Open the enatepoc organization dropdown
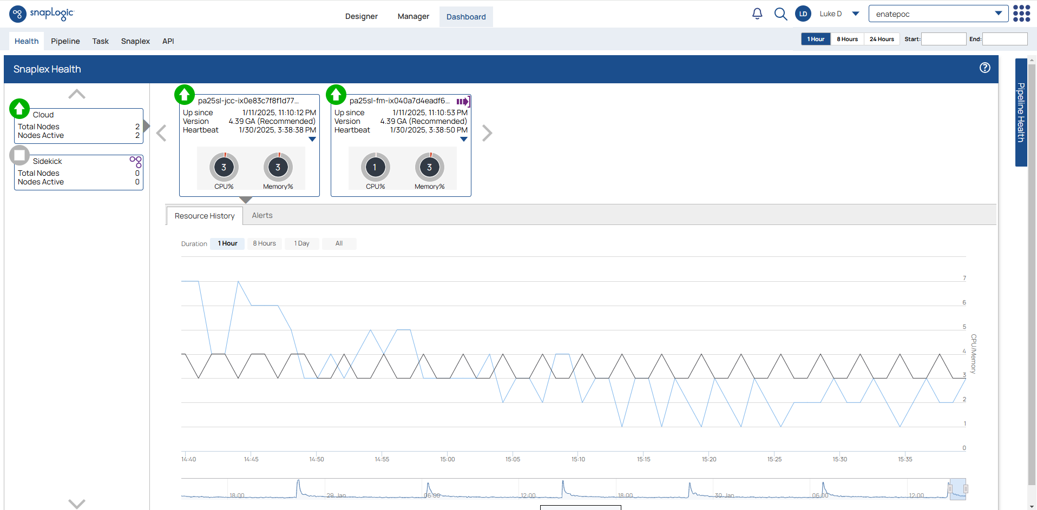This screenshot has height=510, width=1037. coord(938,14)
